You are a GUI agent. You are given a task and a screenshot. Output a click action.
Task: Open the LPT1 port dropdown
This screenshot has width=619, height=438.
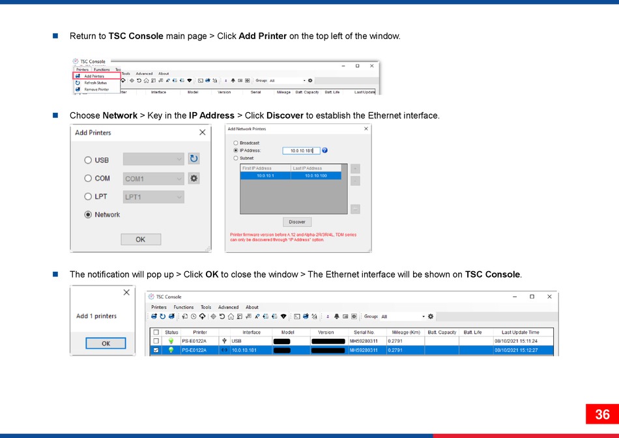(154, 197)
